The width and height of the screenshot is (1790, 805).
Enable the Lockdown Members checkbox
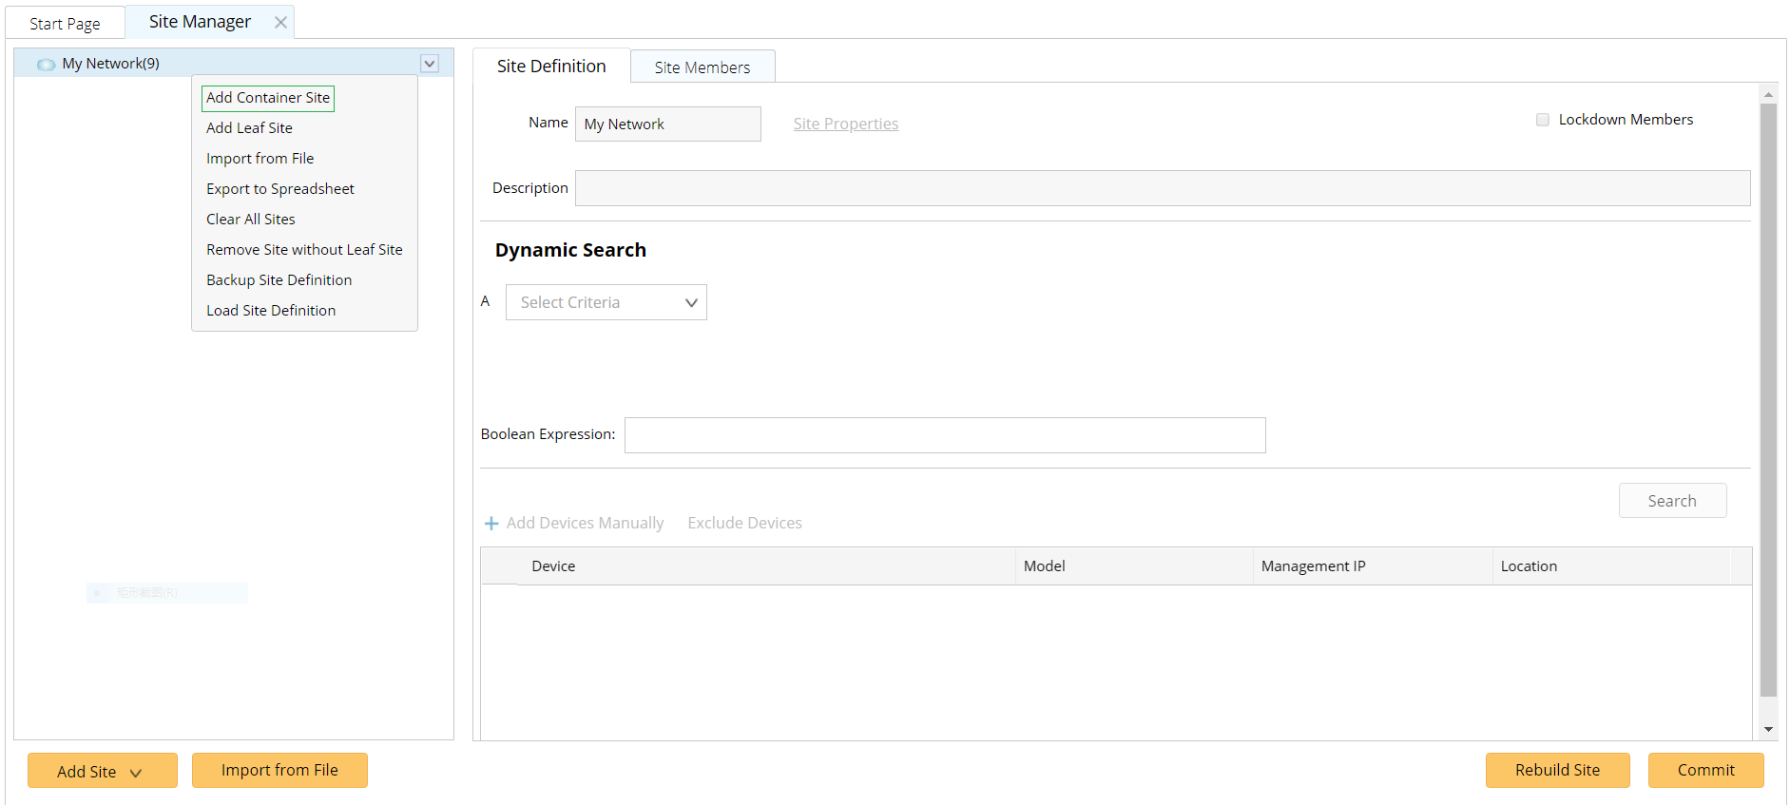click(1543, 120)
